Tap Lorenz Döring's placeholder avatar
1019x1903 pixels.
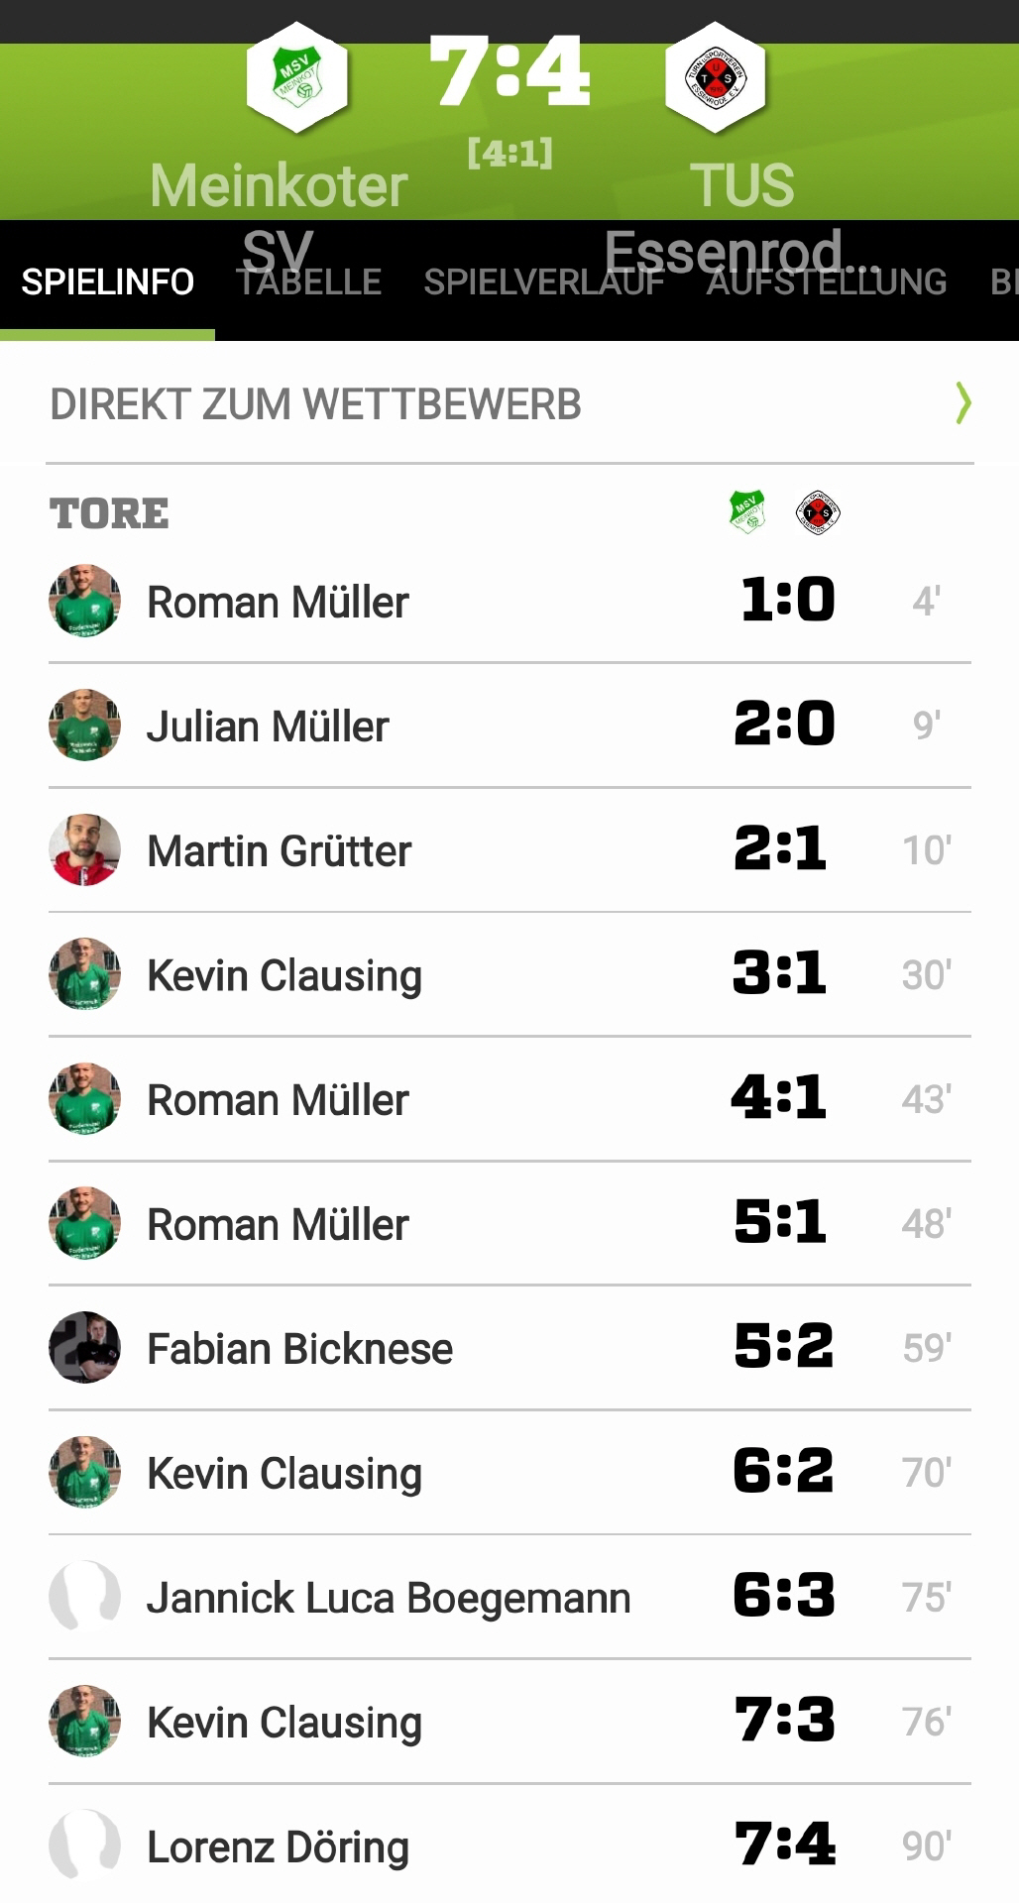click(x=84, y=1845)
